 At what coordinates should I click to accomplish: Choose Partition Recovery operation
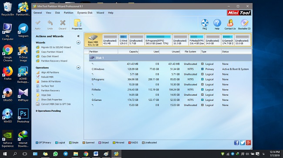[x=48, y=90]
